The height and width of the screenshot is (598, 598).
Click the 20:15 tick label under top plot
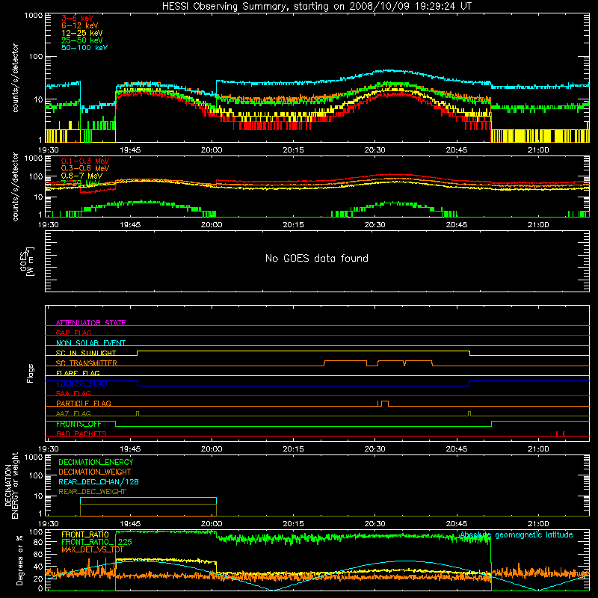[293, 150]
